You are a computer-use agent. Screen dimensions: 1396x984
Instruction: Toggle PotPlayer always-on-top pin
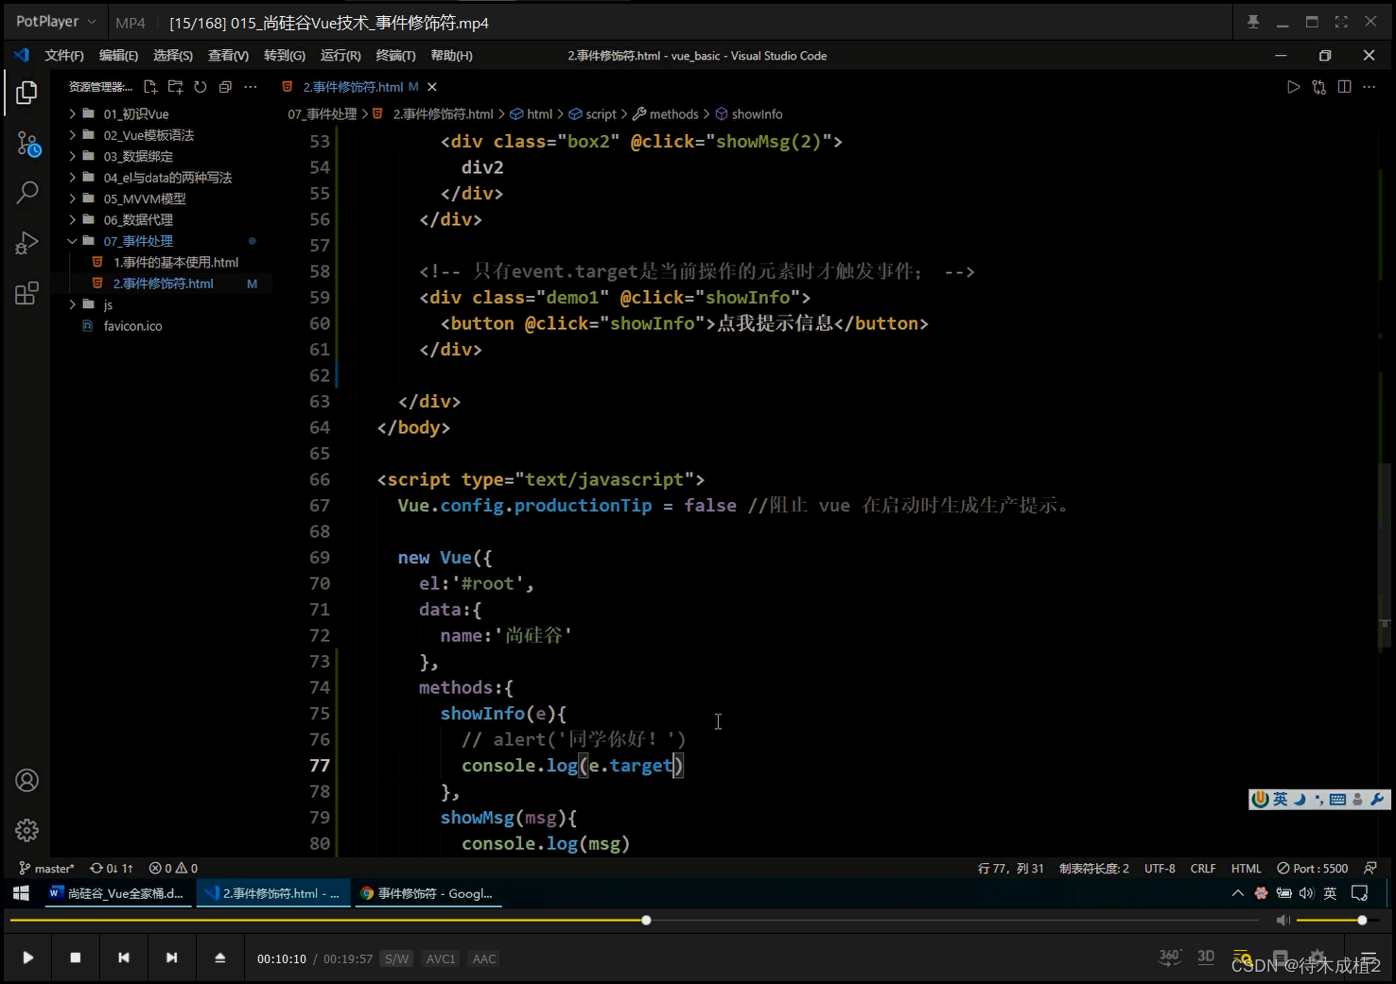(1253, 22)
